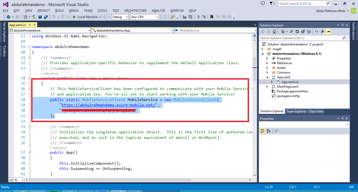Open the Toolbox side tab
This screenshot has height=192, width=358.
click(x=4, y=51)
